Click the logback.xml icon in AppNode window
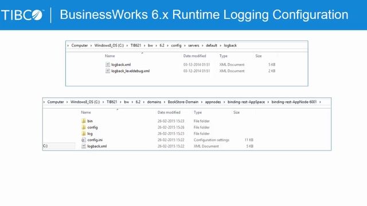 coord(84,146)
